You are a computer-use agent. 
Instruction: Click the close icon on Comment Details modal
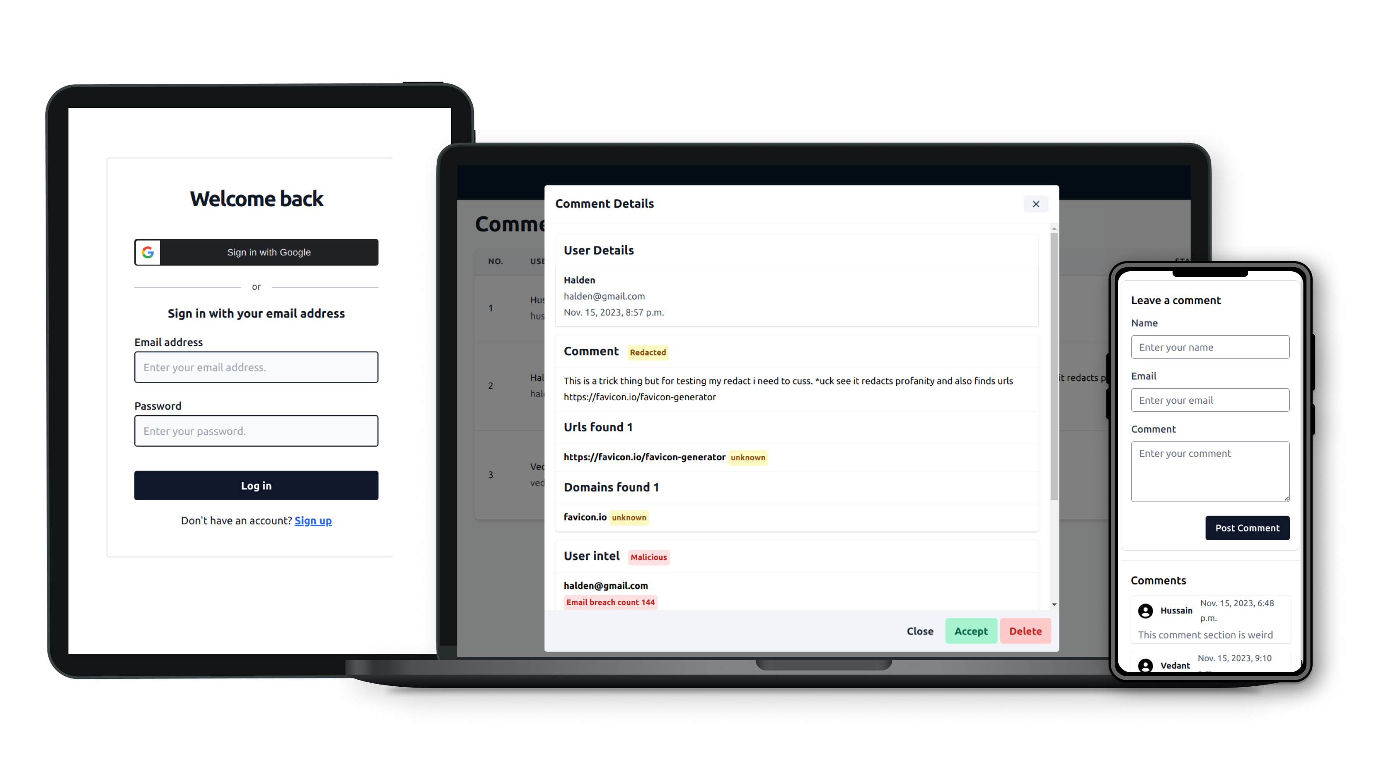pos(1036,204)
